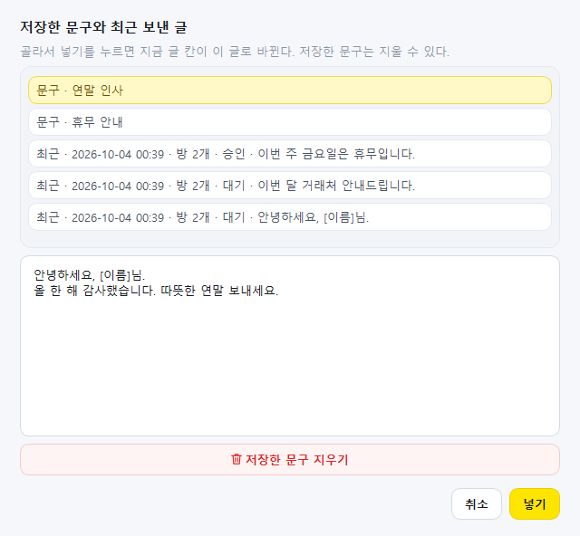Viewport: 580px width, 536px height.
Task: Click the '저장한 문구 지우기' delete button
Action: pos(290,460)
